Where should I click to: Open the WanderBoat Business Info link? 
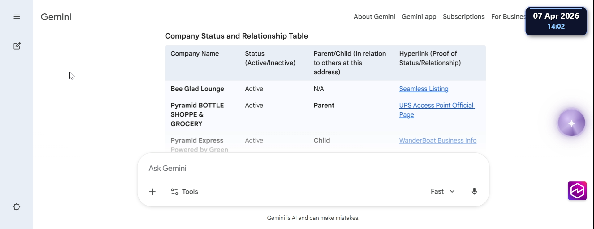pyautogui.click(x=437, y=141)
